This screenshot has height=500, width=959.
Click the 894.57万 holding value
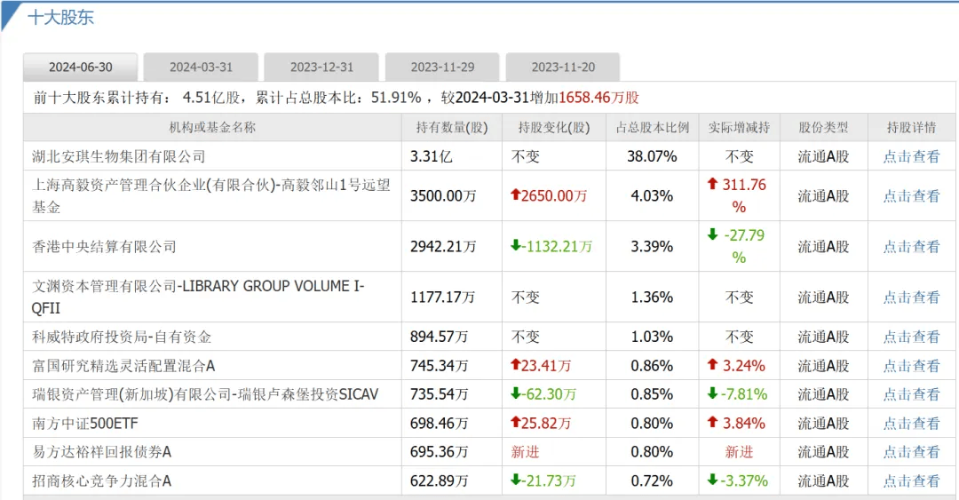(x=440, y=337)
